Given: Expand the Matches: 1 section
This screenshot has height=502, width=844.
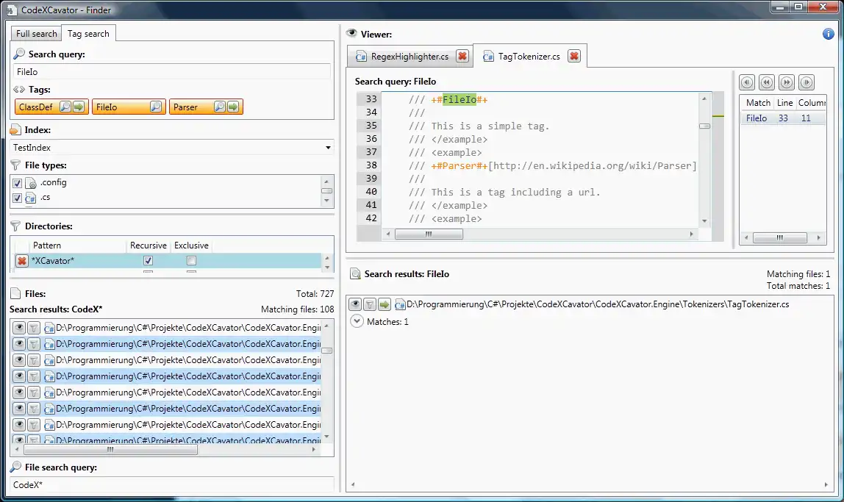Looking at the screenshot, I should click(x=357, y=321).
